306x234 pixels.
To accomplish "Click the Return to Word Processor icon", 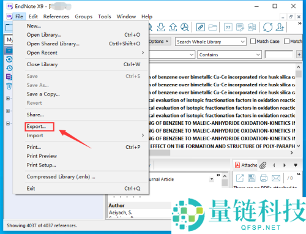I will pos(252,27).
